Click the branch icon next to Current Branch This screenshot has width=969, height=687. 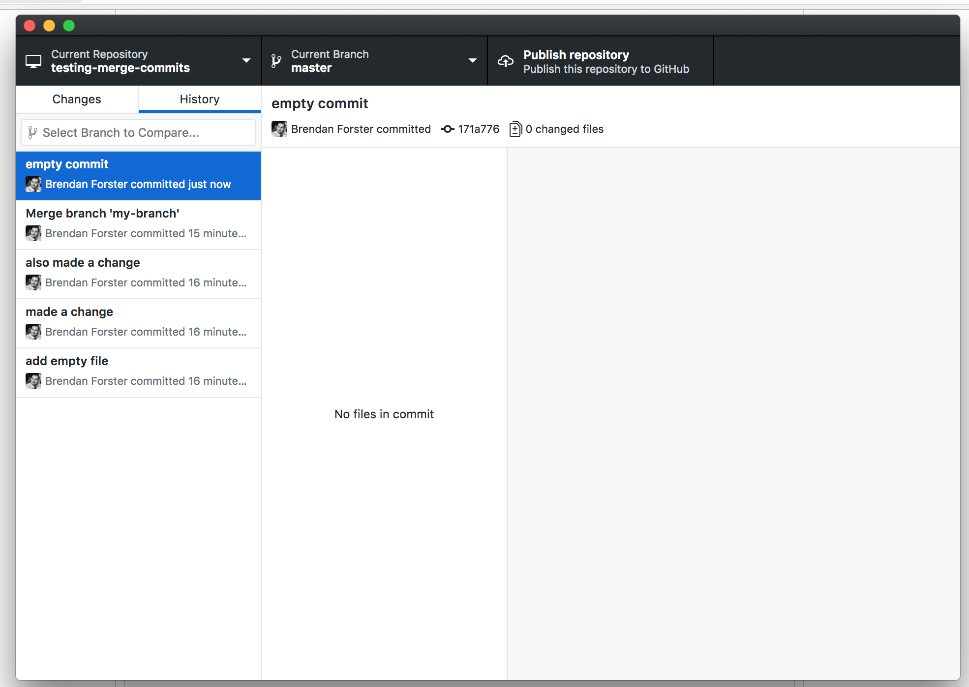point(275,61)
